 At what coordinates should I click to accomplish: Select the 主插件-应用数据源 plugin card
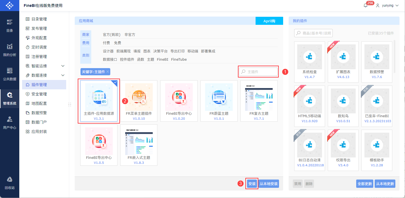pyautogui.click(x=99, y=101)
